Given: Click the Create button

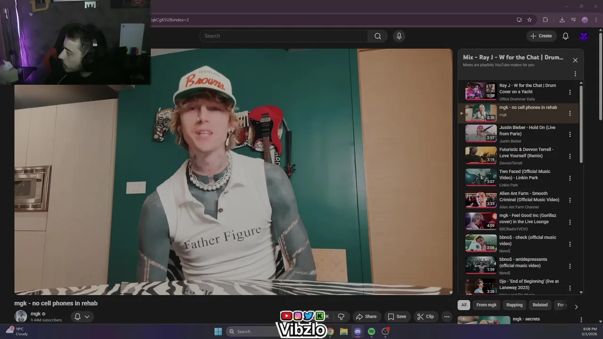Looking at the screenshot, I should tap(541, 36).
